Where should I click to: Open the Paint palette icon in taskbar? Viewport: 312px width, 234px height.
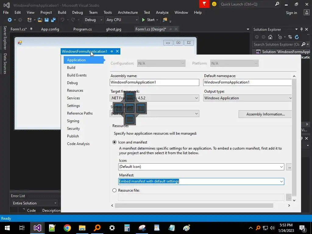[187, 228]
